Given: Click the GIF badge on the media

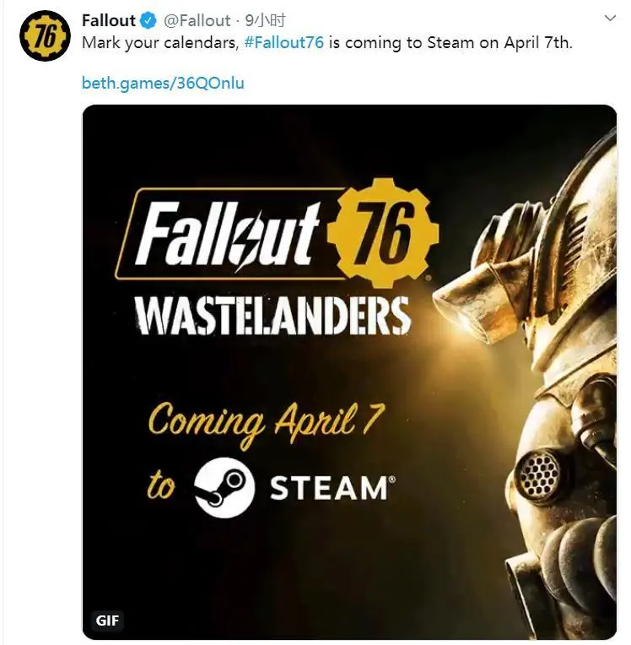Looking at the screenshot, I should coord(107,620).
